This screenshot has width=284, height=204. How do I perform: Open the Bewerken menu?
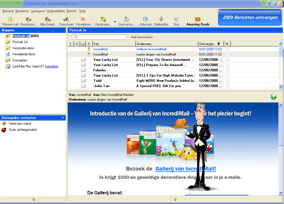coord(22,11)
